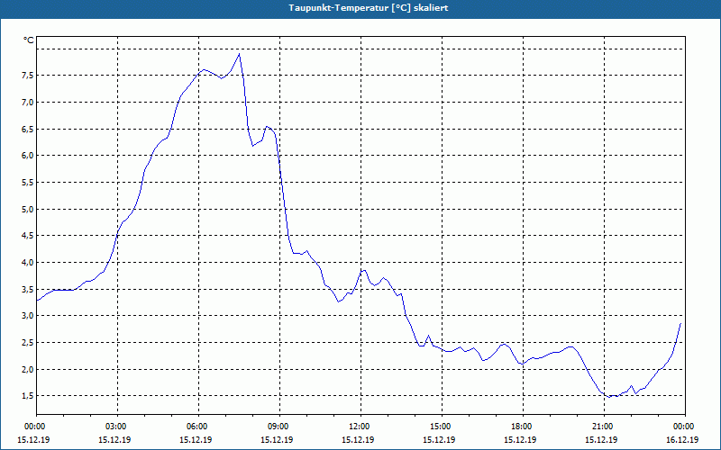The height and width of the screenshot is (450, 721).
Task: Select the 15.12.19 date beneath 18:00
Action: pyautogui.click(x=520, y=440)
